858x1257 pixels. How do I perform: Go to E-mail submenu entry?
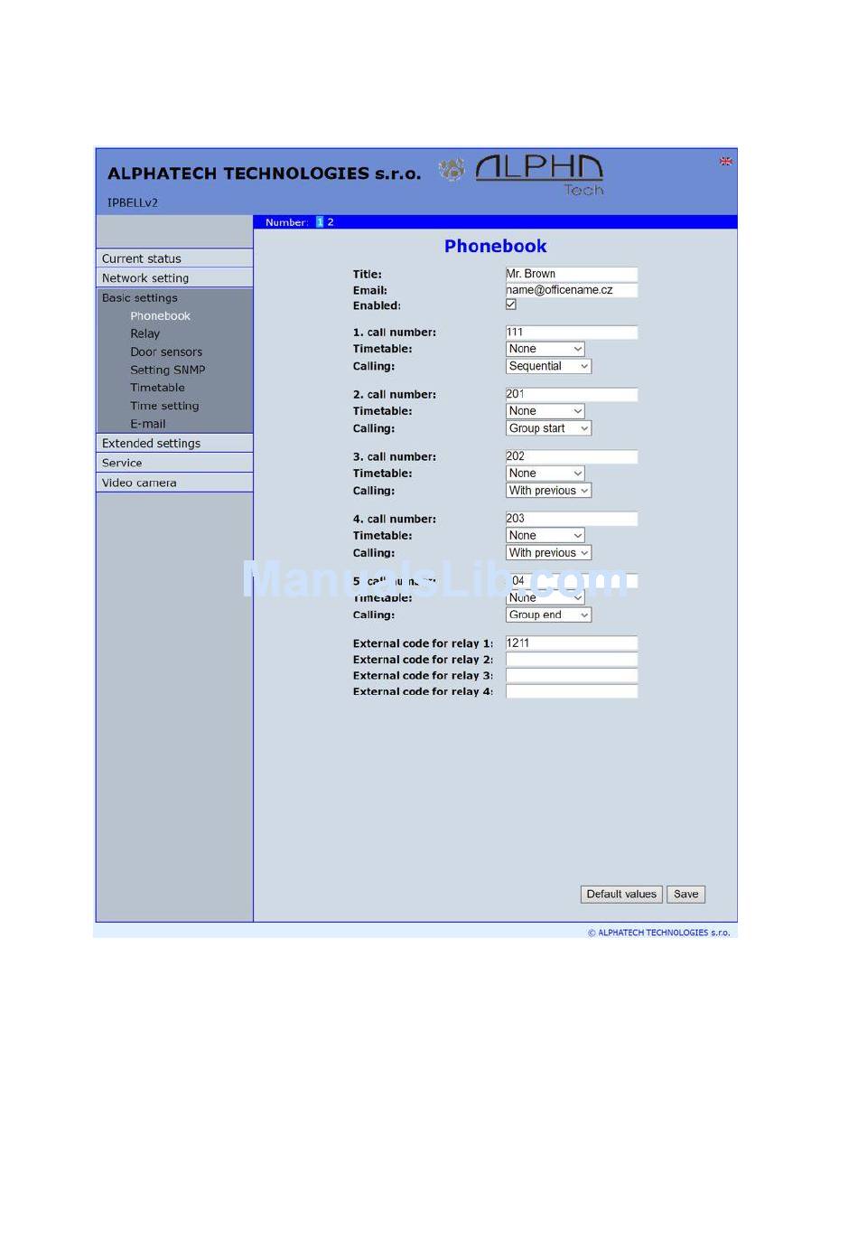[147, 424]
